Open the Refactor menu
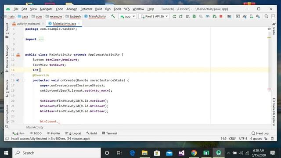This screenshot has width=281, height=158. (x=86, y=9)
